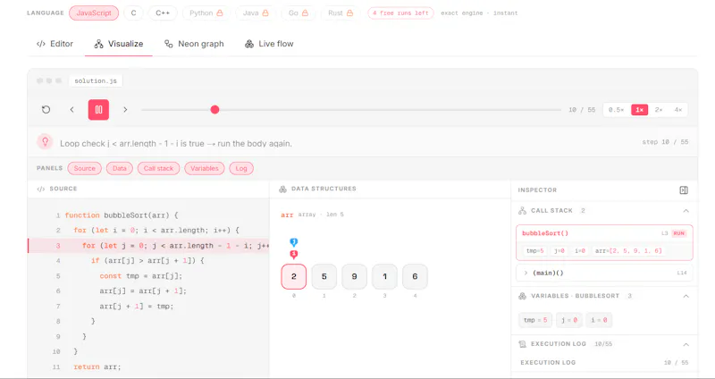Click the j = 0 variable chip
715x379 pixels.
pos(569,320)
